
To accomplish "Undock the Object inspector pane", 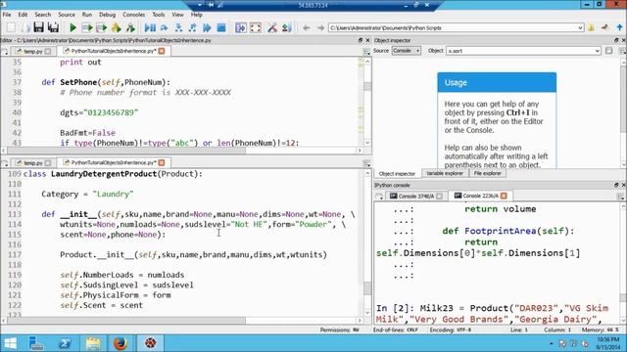I will click(x=616, y=40).
